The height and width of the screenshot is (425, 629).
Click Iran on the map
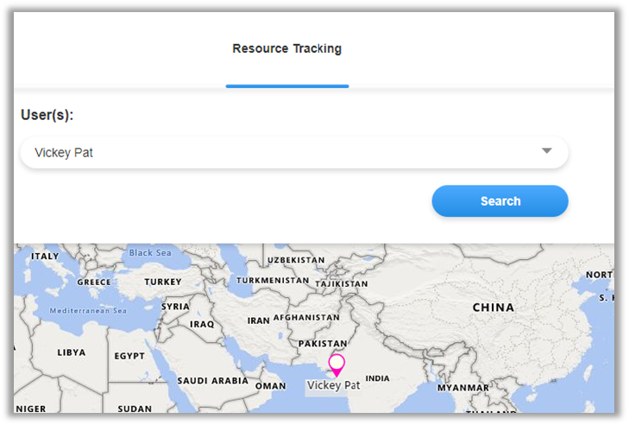click(x=258, y=320)
